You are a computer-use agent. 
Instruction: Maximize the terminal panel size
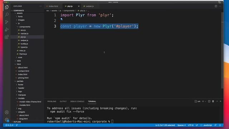pyautogui.click(x=217, y=101)
